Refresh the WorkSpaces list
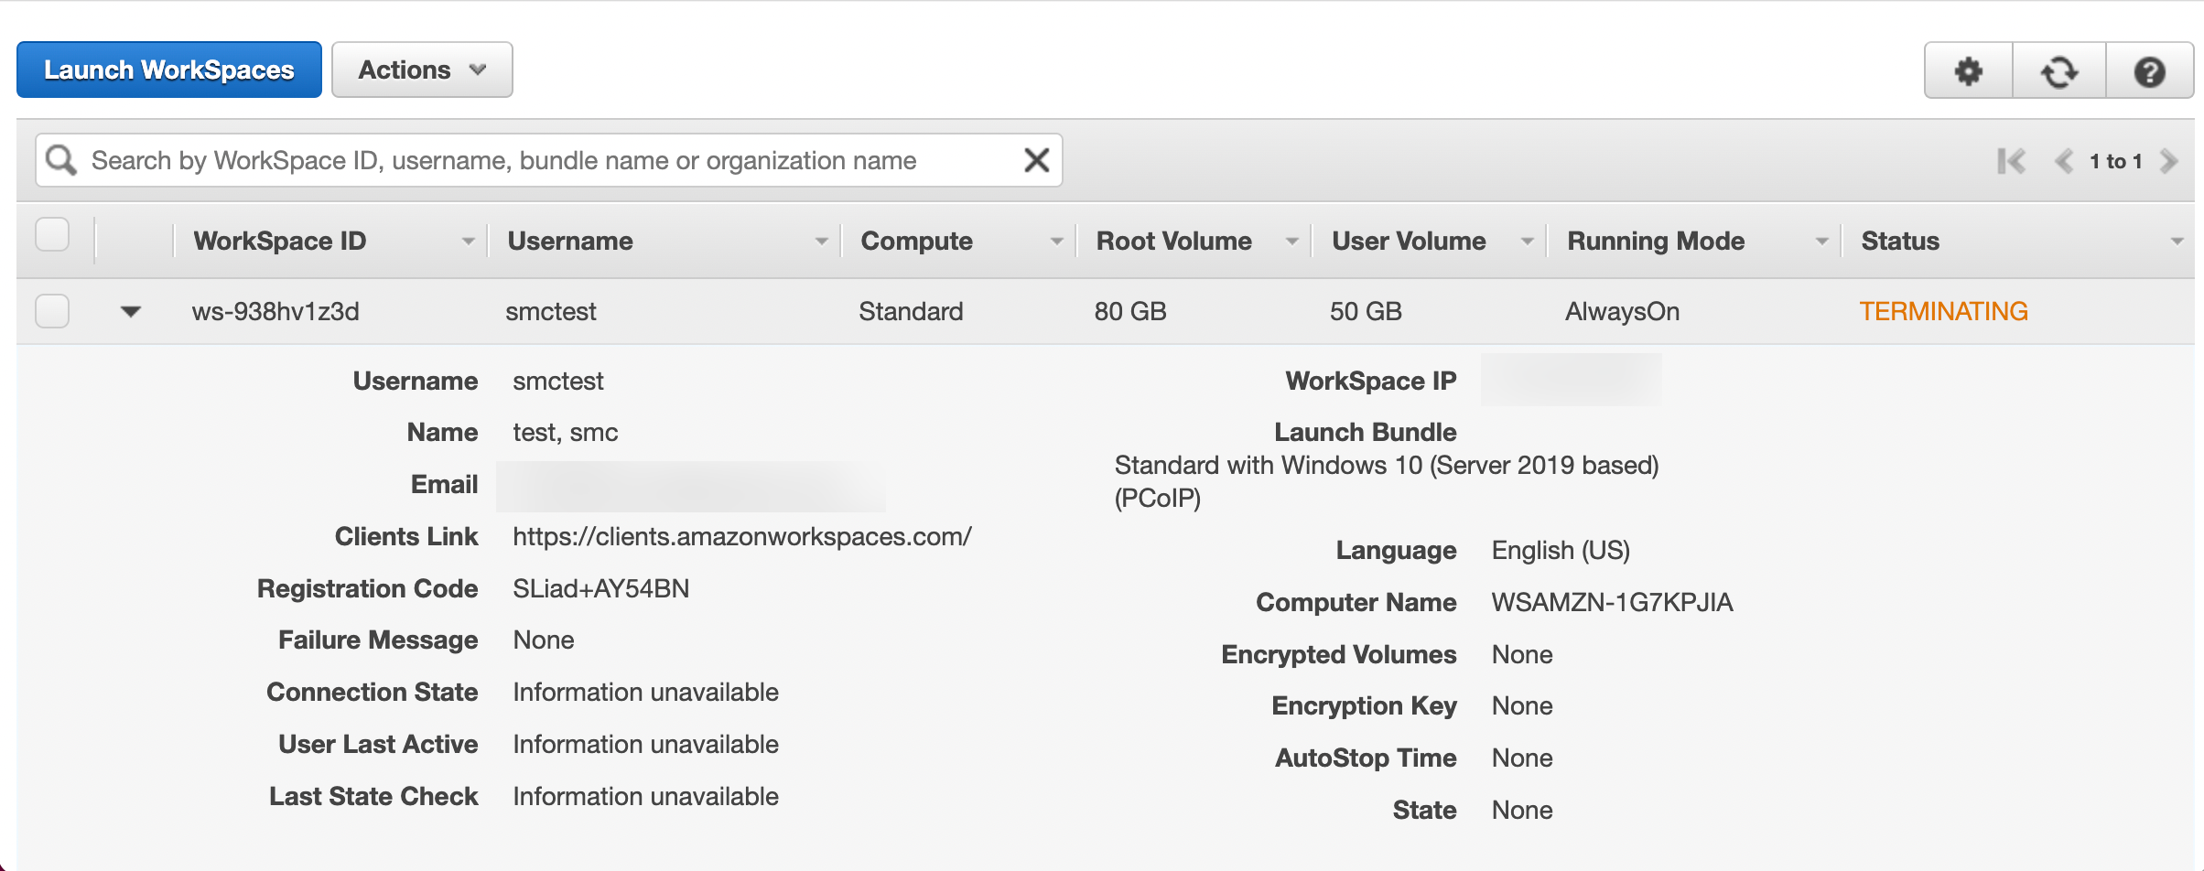 2059,70
